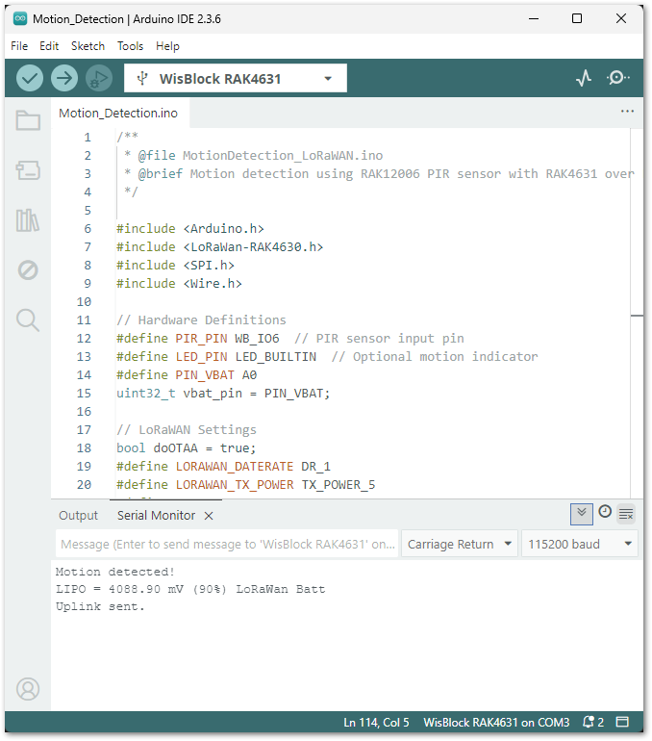Click on LED_BUILTIN in line 13
Image resolution: width=652 pixels, height=741 pixels.
click(276, 357)
